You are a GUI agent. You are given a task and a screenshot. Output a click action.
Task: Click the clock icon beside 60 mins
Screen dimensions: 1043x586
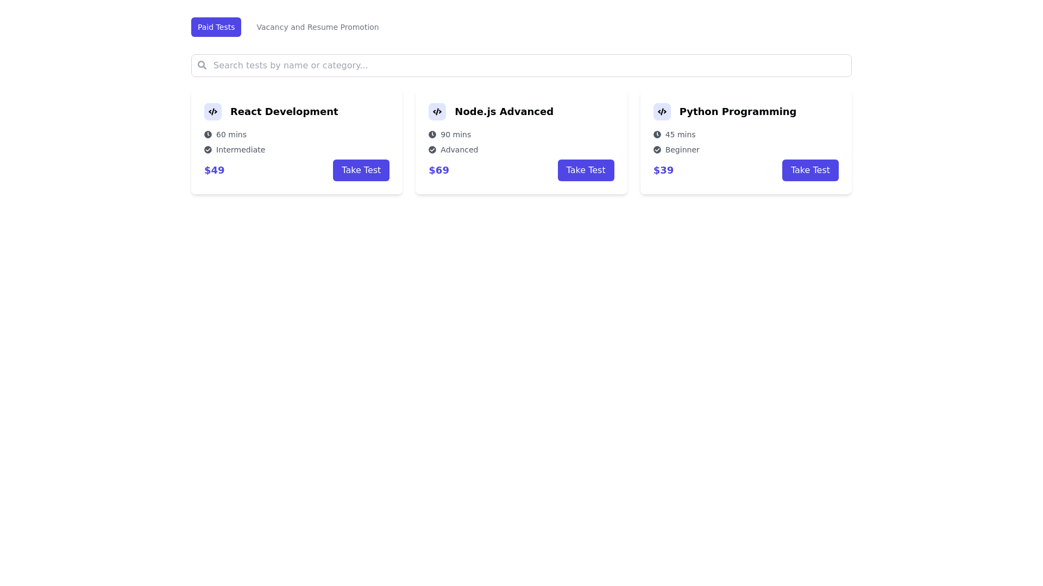(208, 135)
